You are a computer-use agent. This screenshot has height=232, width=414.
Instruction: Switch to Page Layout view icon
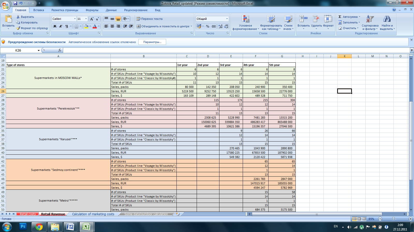point(359,219)
